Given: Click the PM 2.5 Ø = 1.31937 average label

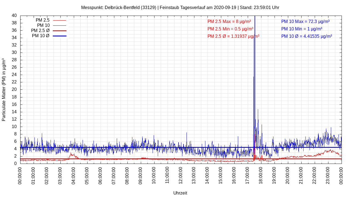Looking at the screenshot, I should (x=233, y=36).
